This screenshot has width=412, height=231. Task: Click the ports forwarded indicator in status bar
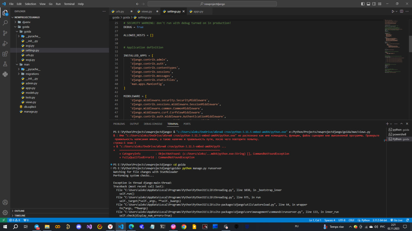click(26, 220)
